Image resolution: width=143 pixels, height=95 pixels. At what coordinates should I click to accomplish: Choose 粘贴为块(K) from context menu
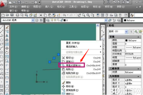[82, 73]
